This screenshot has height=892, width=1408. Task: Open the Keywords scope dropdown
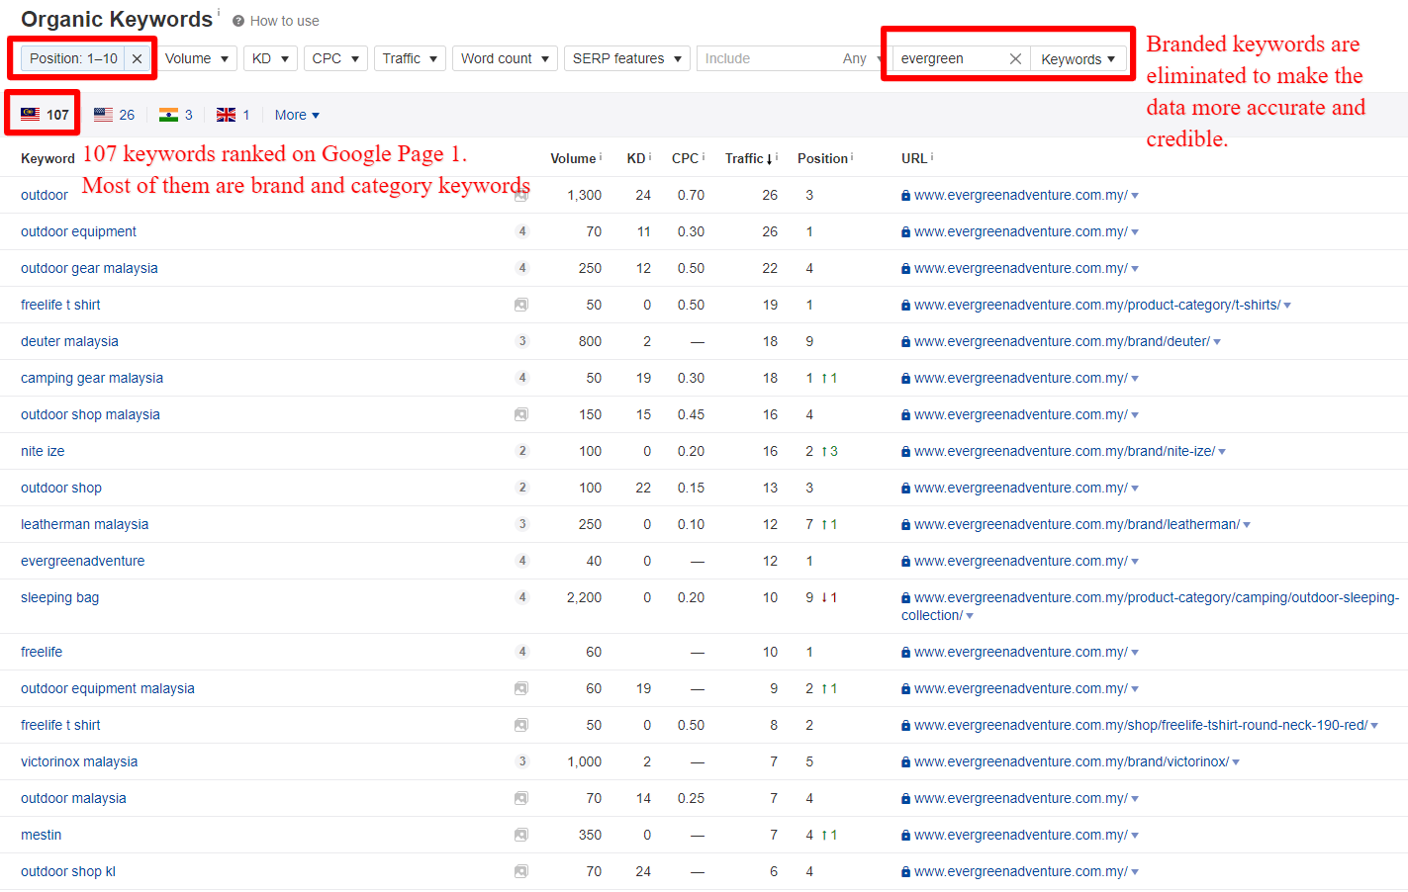coord(1078,59)
